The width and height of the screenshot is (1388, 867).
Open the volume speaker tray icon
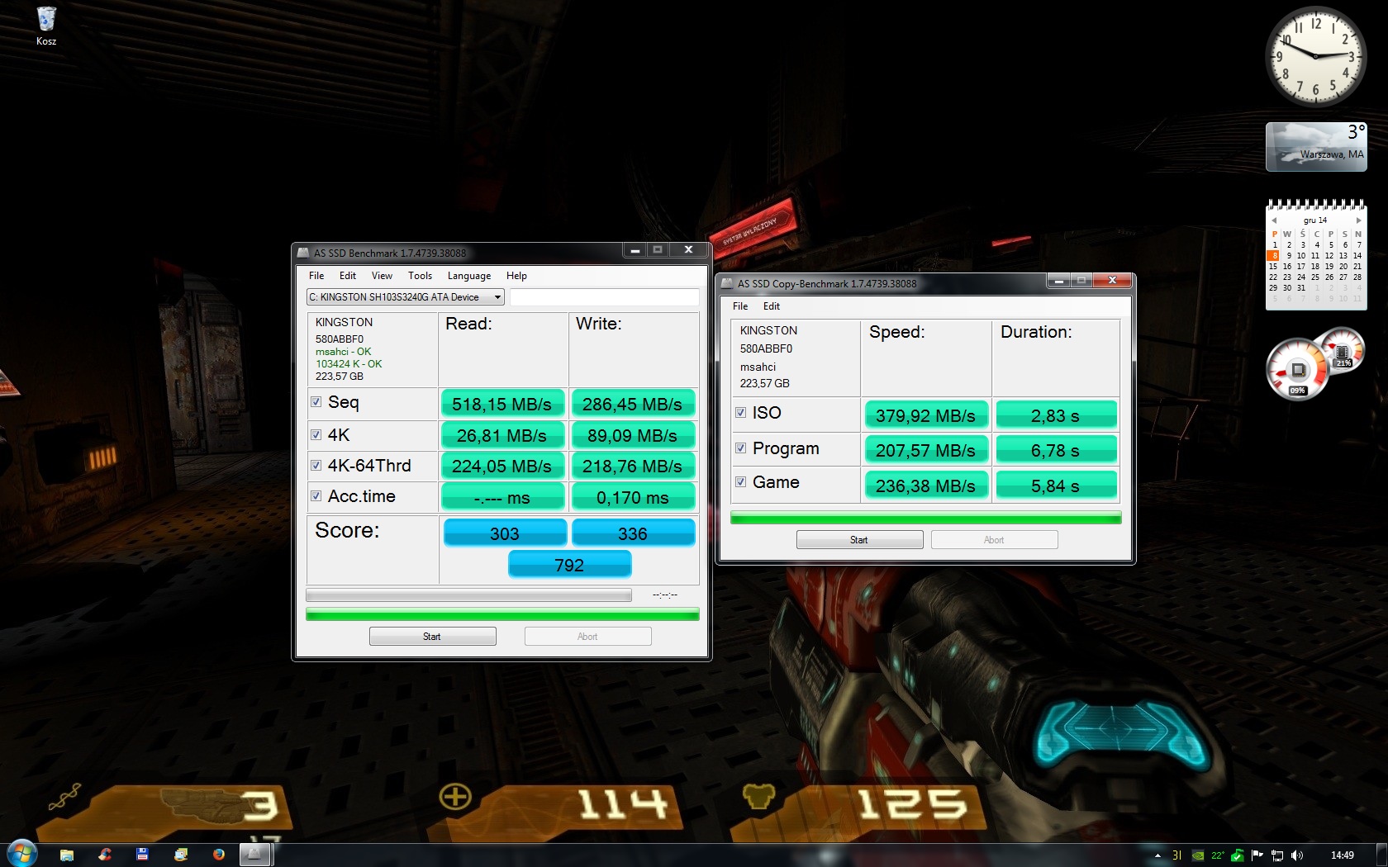pos(1297,855)
